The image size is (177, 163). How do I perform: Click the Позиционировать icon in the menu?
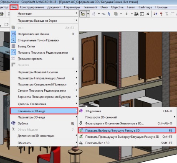point(13,59)
